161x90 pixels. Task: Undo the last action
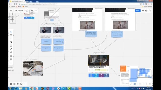(x=32, y=10)
